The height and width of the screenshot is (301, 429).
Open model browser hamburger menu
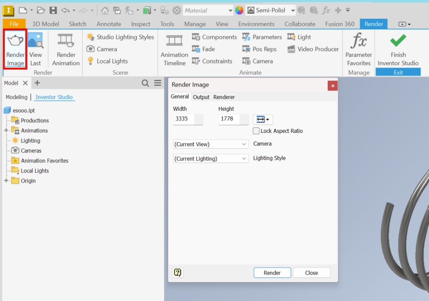(x=158, y=83)
